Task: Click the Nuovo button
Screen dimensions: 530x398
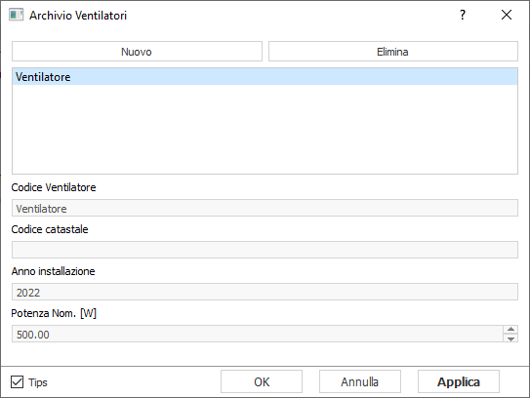Action: click(x=137, y=52)
